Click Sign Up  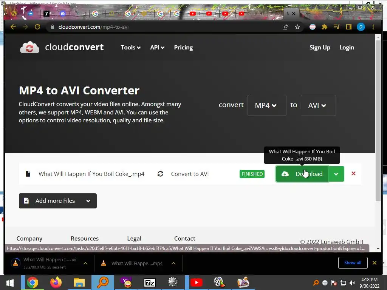pos(320,47)
